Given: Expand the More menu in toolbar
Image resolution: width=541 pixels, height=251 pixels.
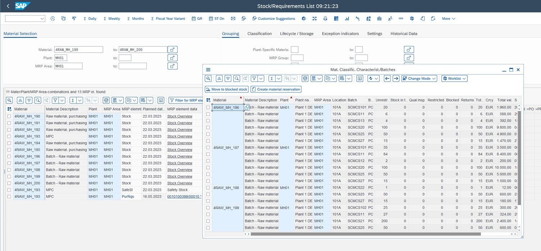Looking at the screenshot, I should (x=449, y=19).
